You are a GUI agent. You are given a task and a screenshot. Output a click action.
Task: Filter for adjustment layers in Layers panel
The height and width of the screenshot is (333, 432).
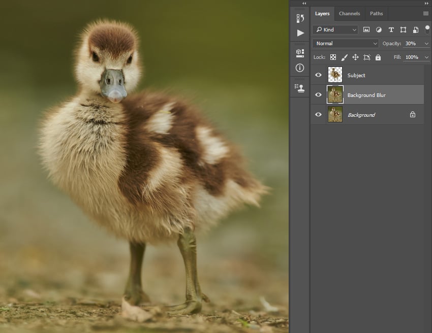[379, 29]
